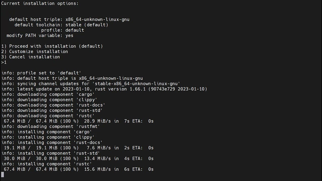The height and width of the screenshot is (181, 322).
Task: Click the 'modify PATH variable: yes' line
Action: (x=40, y=36)
